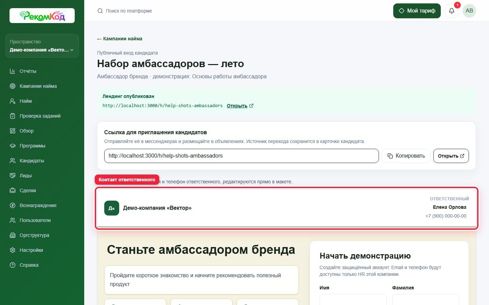The height and width of the screenshot is (305, 489).
Task: Click the Станьте амбассадором бренда heading
Action: (x=201, y=250)
